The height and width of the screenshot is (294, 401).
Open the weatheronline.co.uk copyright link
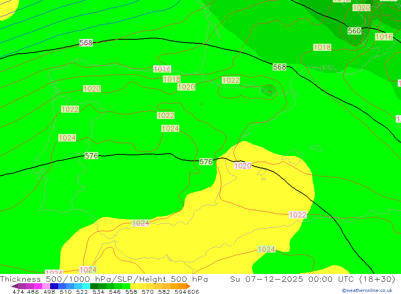(x=367, y=290)
